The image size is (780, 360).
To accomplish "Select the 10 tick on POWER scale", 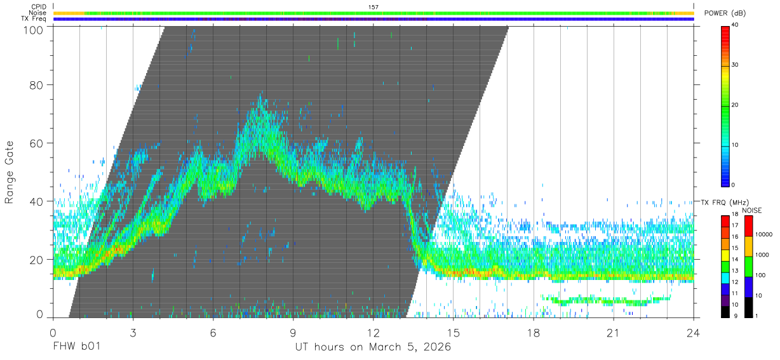I will pyautogui.click(x=736, y=145).
